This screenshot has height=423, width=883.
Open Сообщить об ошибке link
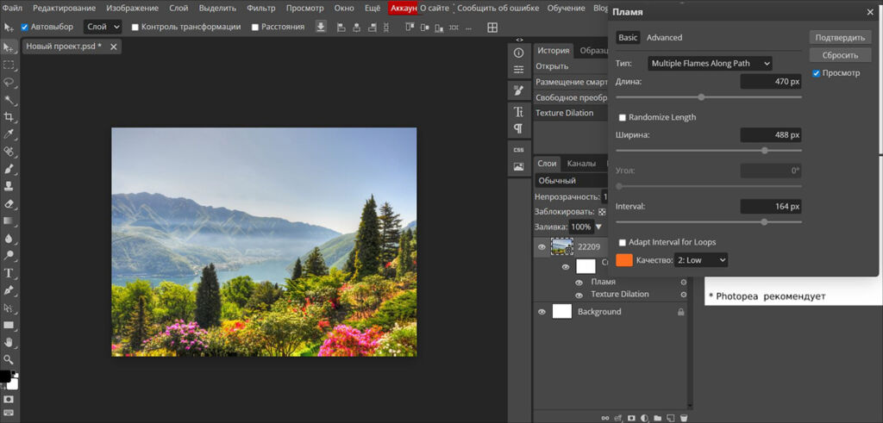click(x=498, y=9)
